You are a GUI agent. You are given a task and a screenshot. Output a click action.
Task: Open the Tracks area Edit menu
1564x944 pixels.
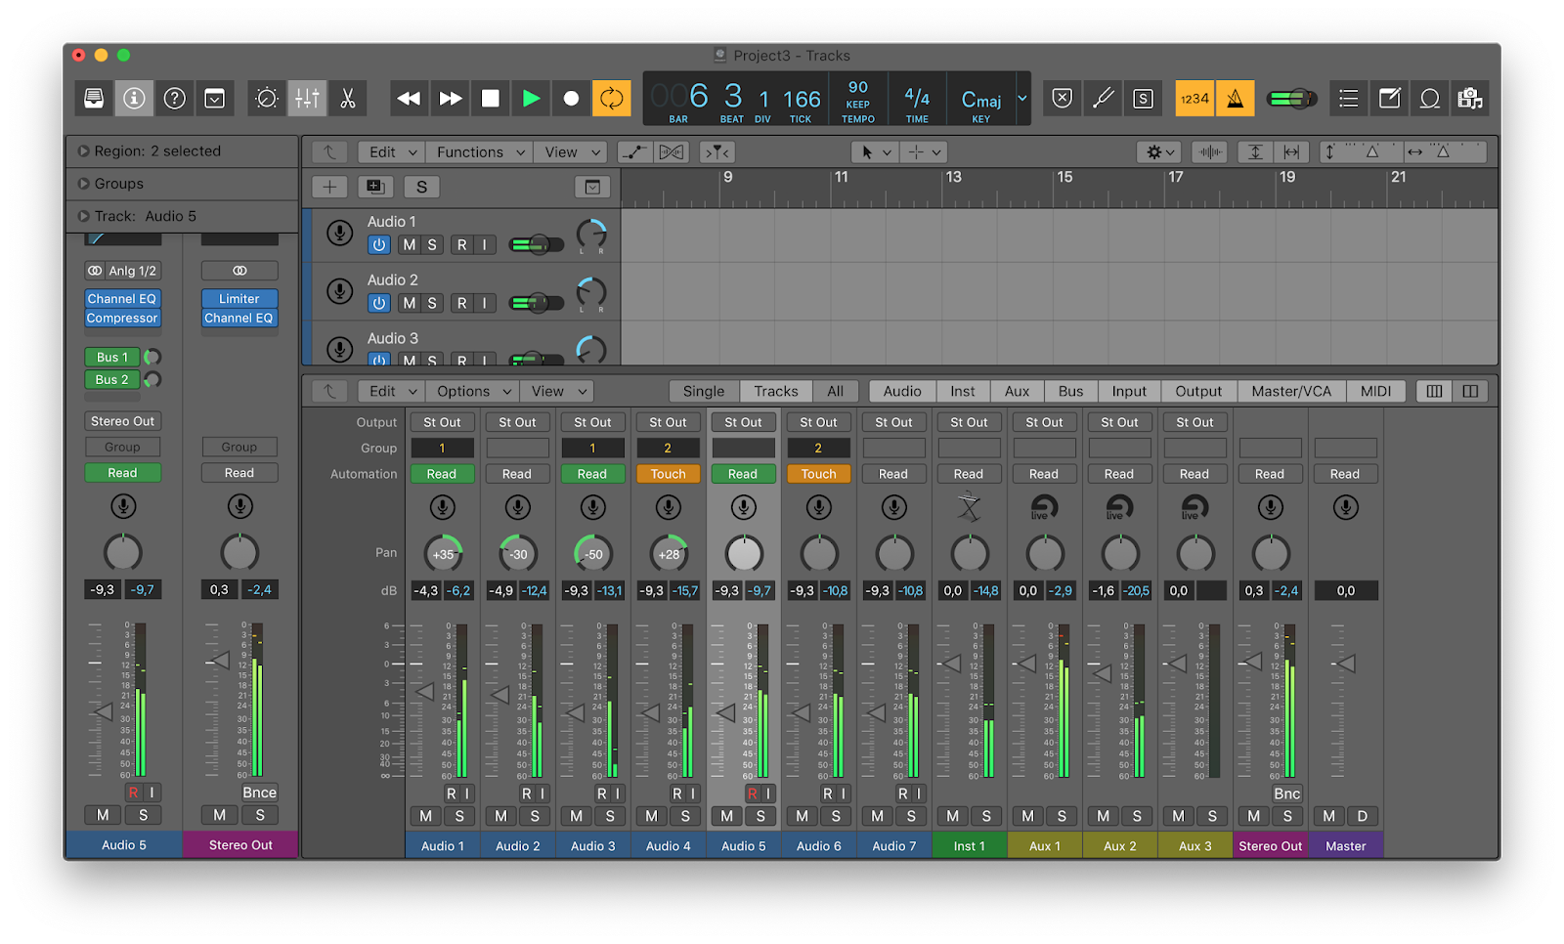392,152
